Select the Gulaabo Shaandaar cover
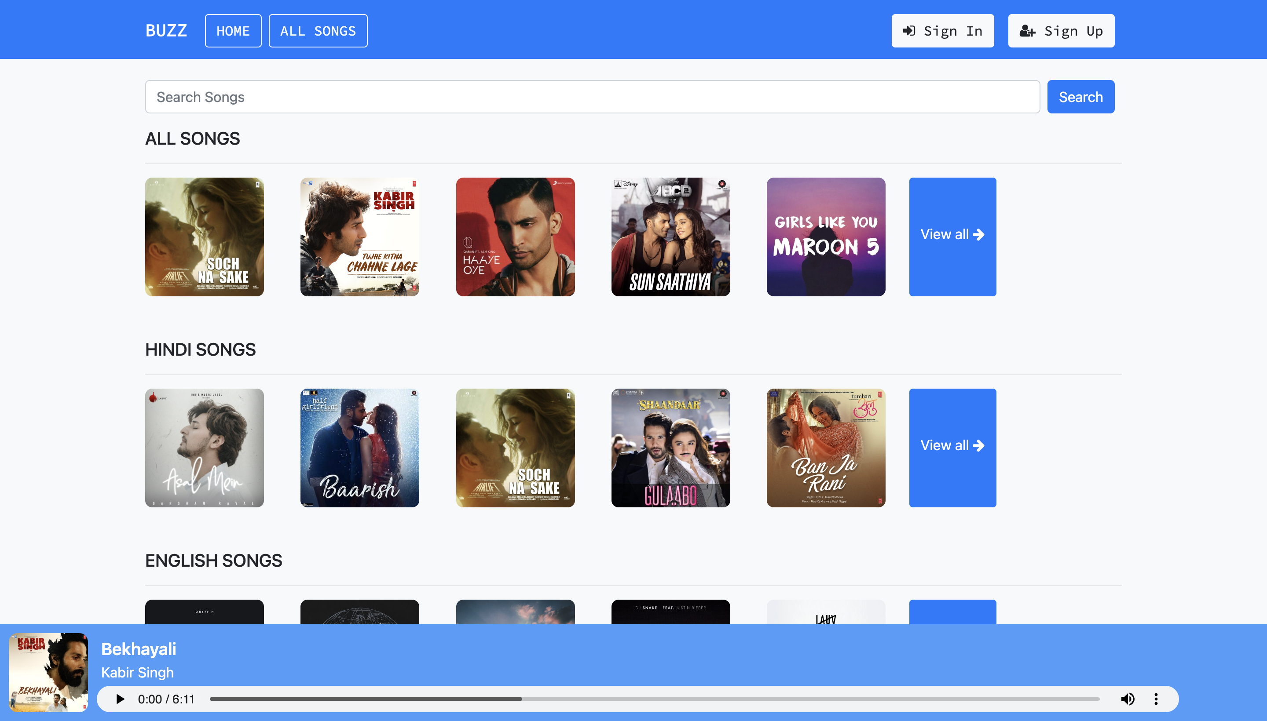 (670, 448)
